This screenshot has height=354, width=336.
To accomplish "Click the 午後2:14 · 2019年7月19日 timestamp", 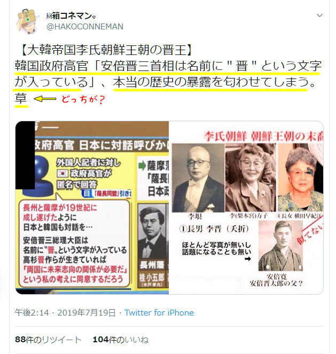I will tap(65, 313).
